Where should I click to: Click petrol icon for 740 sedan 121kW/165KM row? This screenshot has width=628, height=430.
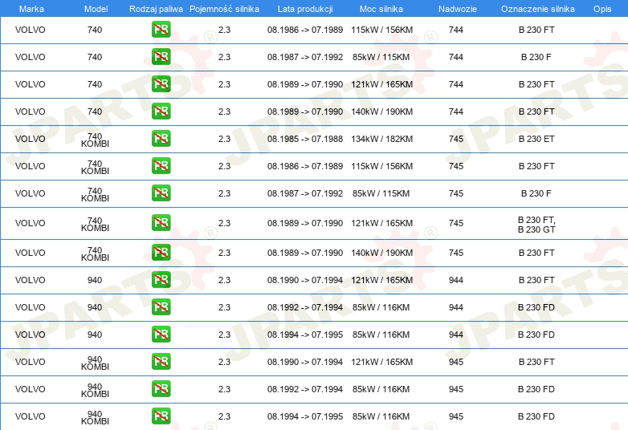pos(161,84)
